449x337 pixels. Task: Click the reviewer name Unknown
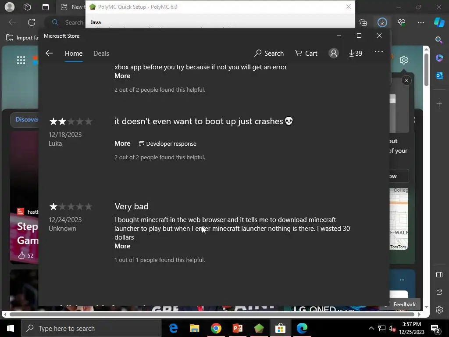pyautogui.click(x=62, y=229)
